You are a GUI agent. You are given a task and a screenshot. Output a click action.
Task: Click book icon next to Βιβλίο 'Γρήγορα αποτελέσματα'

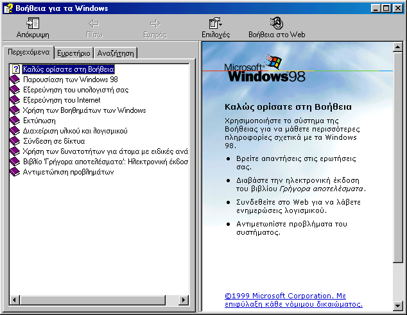coord(15,162)
